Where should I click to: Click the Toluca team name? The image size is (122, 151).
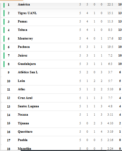22,30
